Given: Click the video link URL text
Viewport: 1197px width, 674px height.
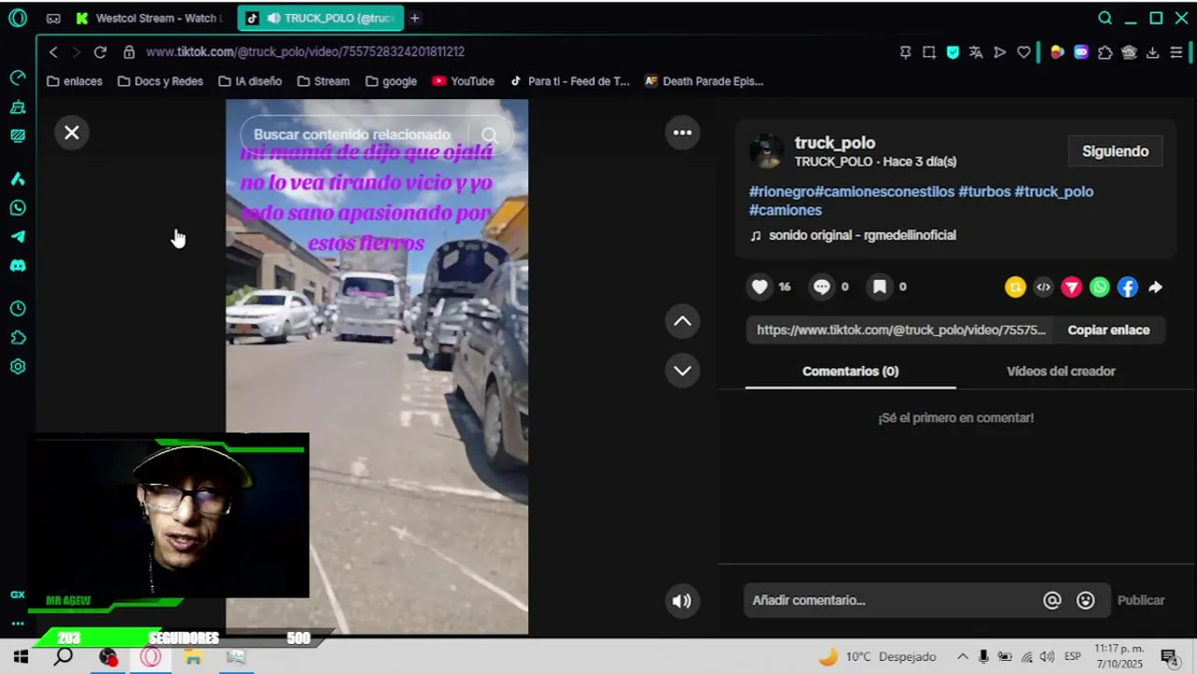Looking at the screenshot, I should click(901, 330).
